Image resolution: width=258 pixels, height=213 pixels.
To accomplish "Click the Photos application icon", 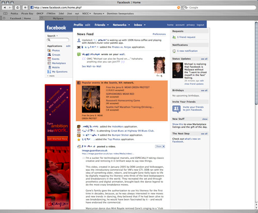I will tap(49, 51).
